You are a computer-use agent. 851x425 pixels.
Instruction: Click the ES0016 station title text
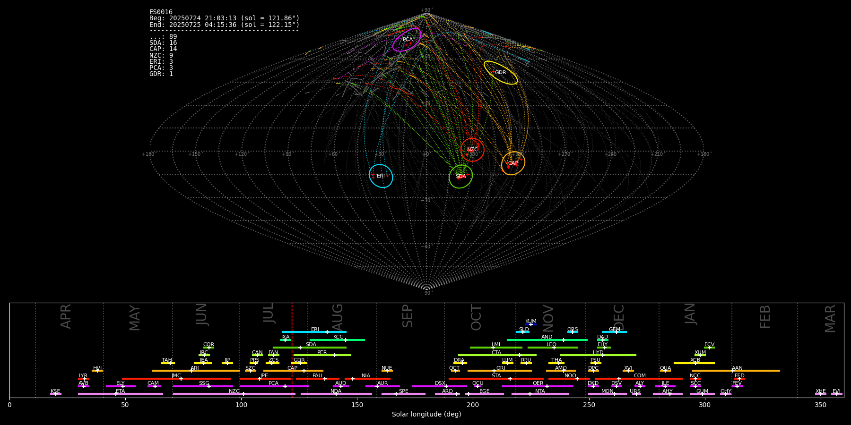161,12
